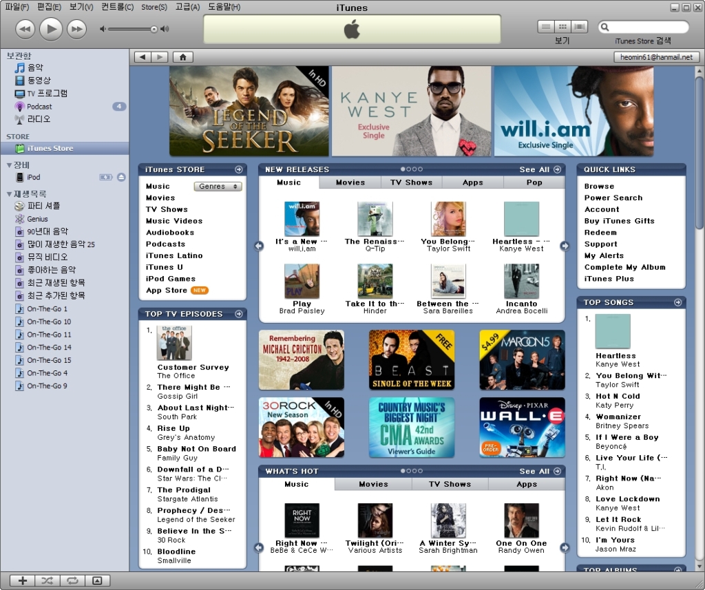Skip forward with the next track button

click(77, 29)
